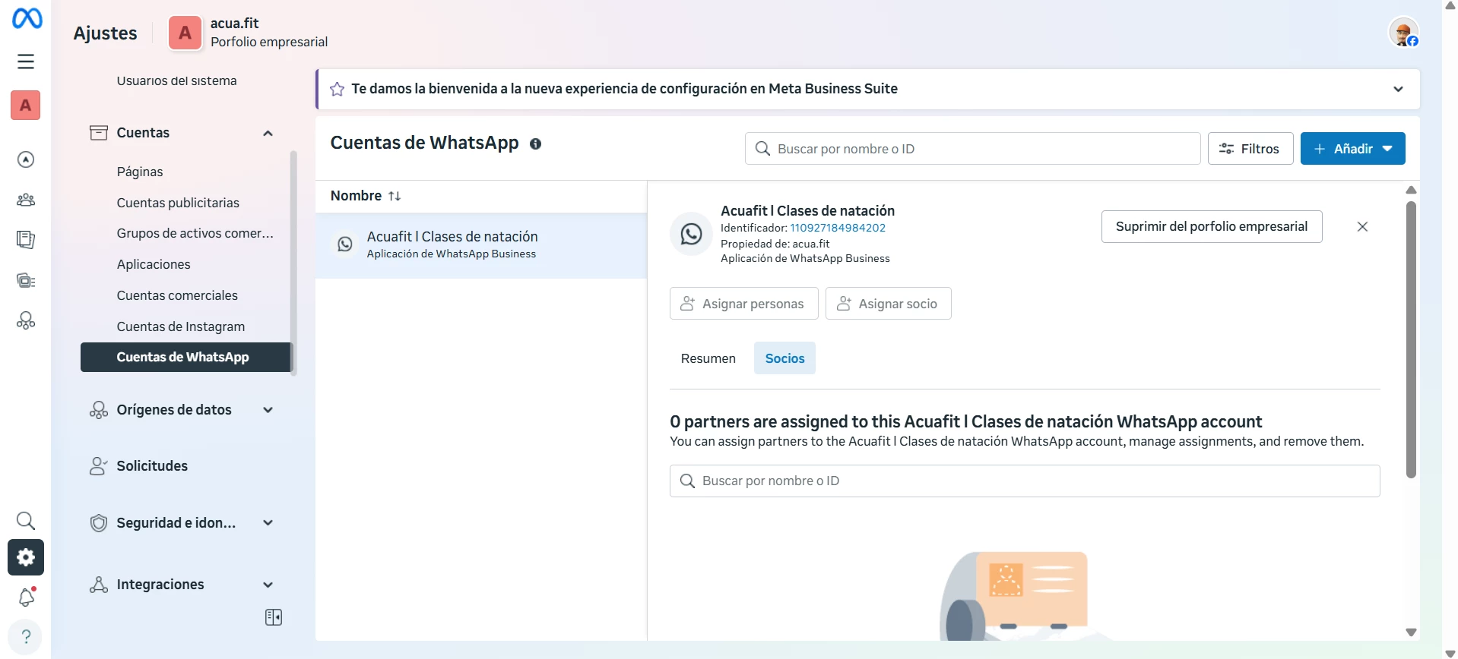1458x659 pixels.
Task: Open the notifications bell
Action: (x=27, y=598)
